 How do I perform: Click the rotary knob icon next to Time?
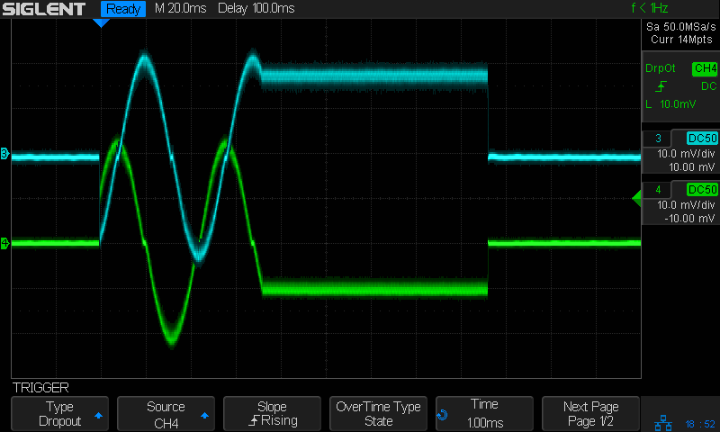[x=442, y=415]
